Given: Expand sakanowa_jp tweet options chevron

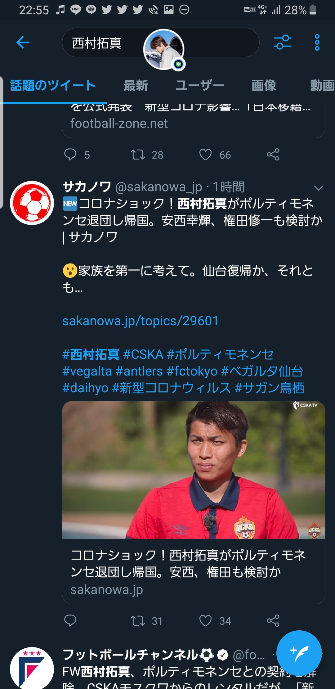Looking at the screenshot, I should click(x=319, y=188).
